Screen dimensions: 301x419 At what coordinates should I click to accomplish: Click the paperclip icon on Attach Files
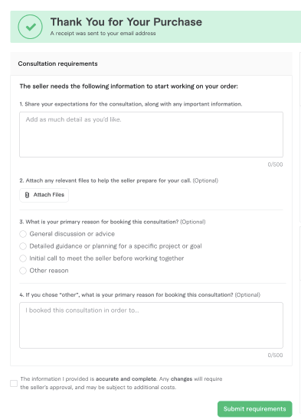point(27,195)
